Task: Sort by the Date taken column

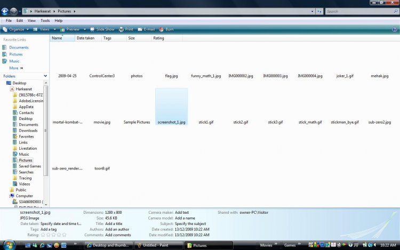Action: [85, 38]
